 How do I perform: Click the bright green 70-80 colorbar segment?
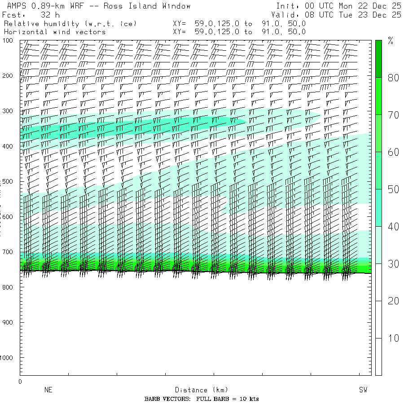pos(378,96)
